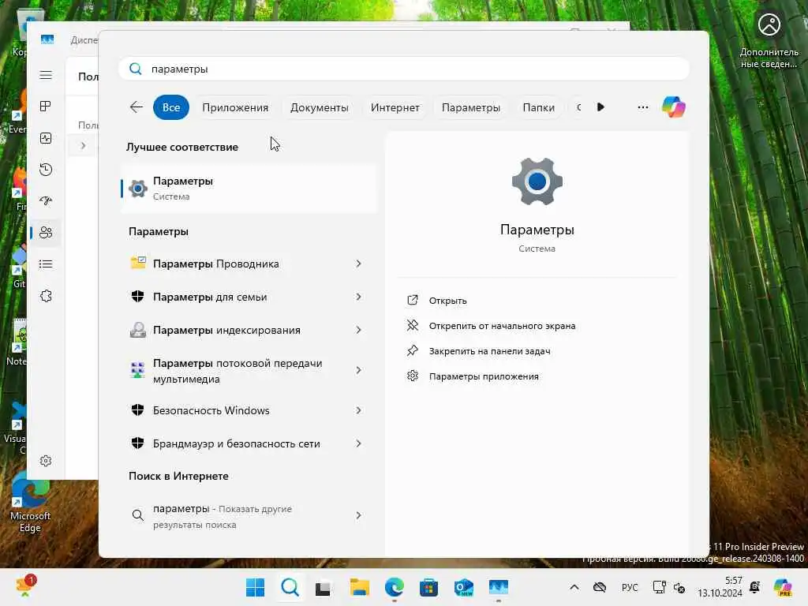Open Task Manager Processes page icon
Image resolution: width=808 pixels, height=606 pixels.
[46, 107]
